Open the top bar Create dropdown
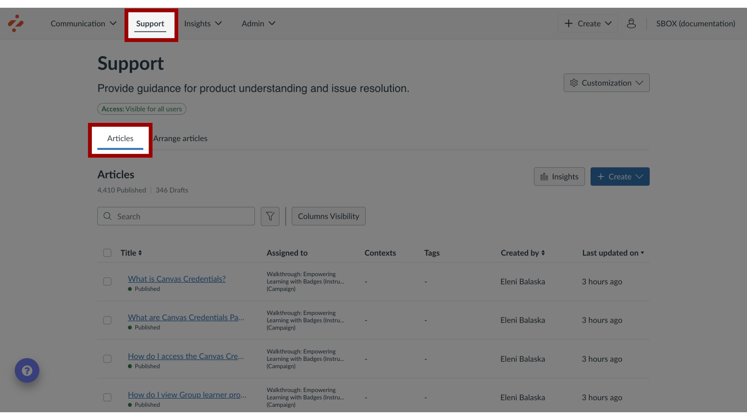This screenshot has width=747, height=420. 588,23
